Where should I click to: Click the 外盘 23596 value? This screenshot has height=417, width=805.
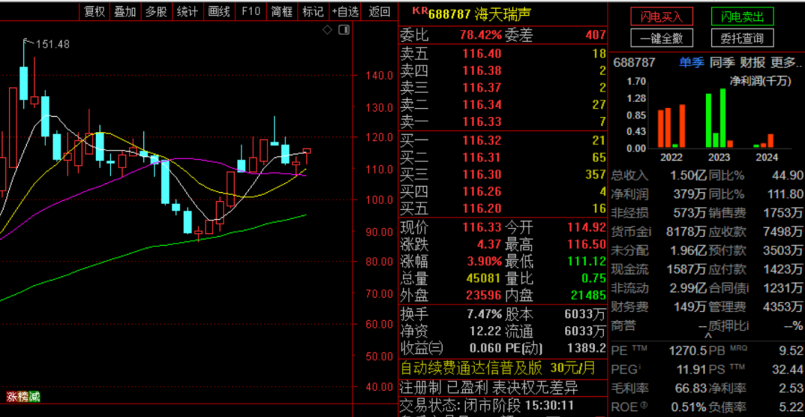coord(483,296)
